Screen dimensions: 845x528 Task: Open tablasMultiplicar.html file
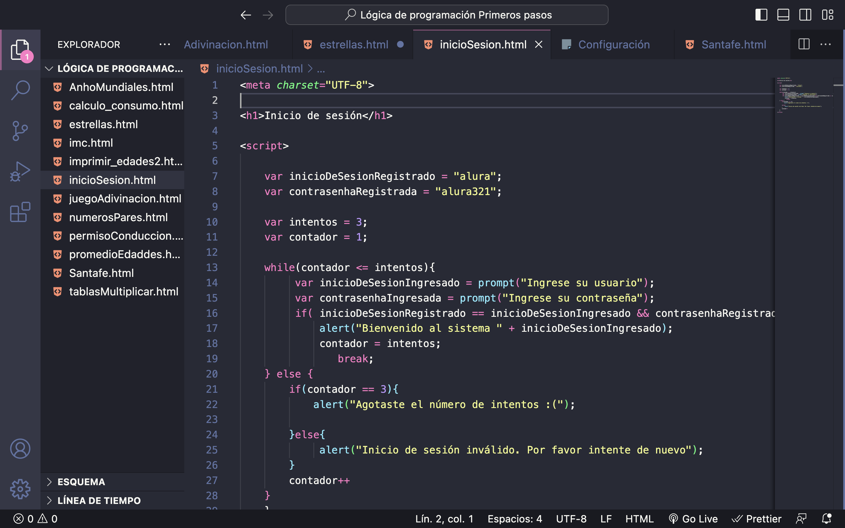point(113,292)
